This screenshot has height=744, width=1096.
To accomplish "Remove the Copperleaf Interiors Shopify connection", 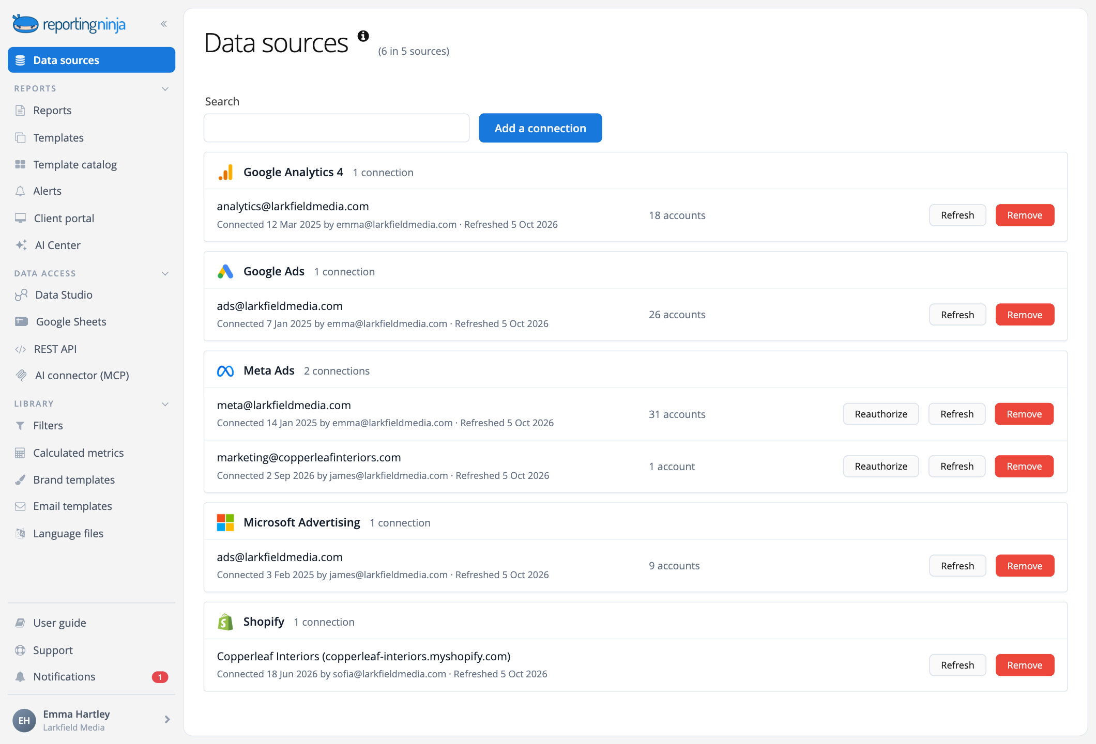I will click(x=1025, y=665).
